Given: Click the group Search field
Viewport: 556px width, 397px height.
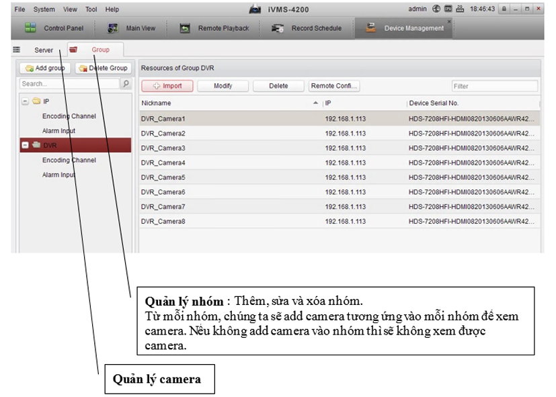Looking at the screenshot, I should click(69, 84).
